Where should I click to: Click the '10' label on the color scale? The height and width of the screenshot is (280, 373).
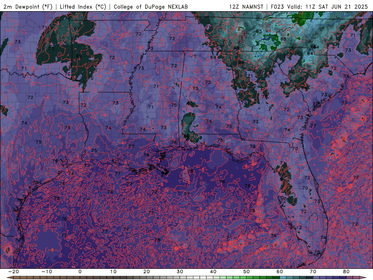(x=113, y=272)
